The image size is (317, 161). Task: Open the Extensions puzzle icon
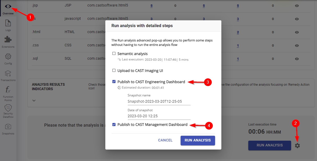point(8,40)
